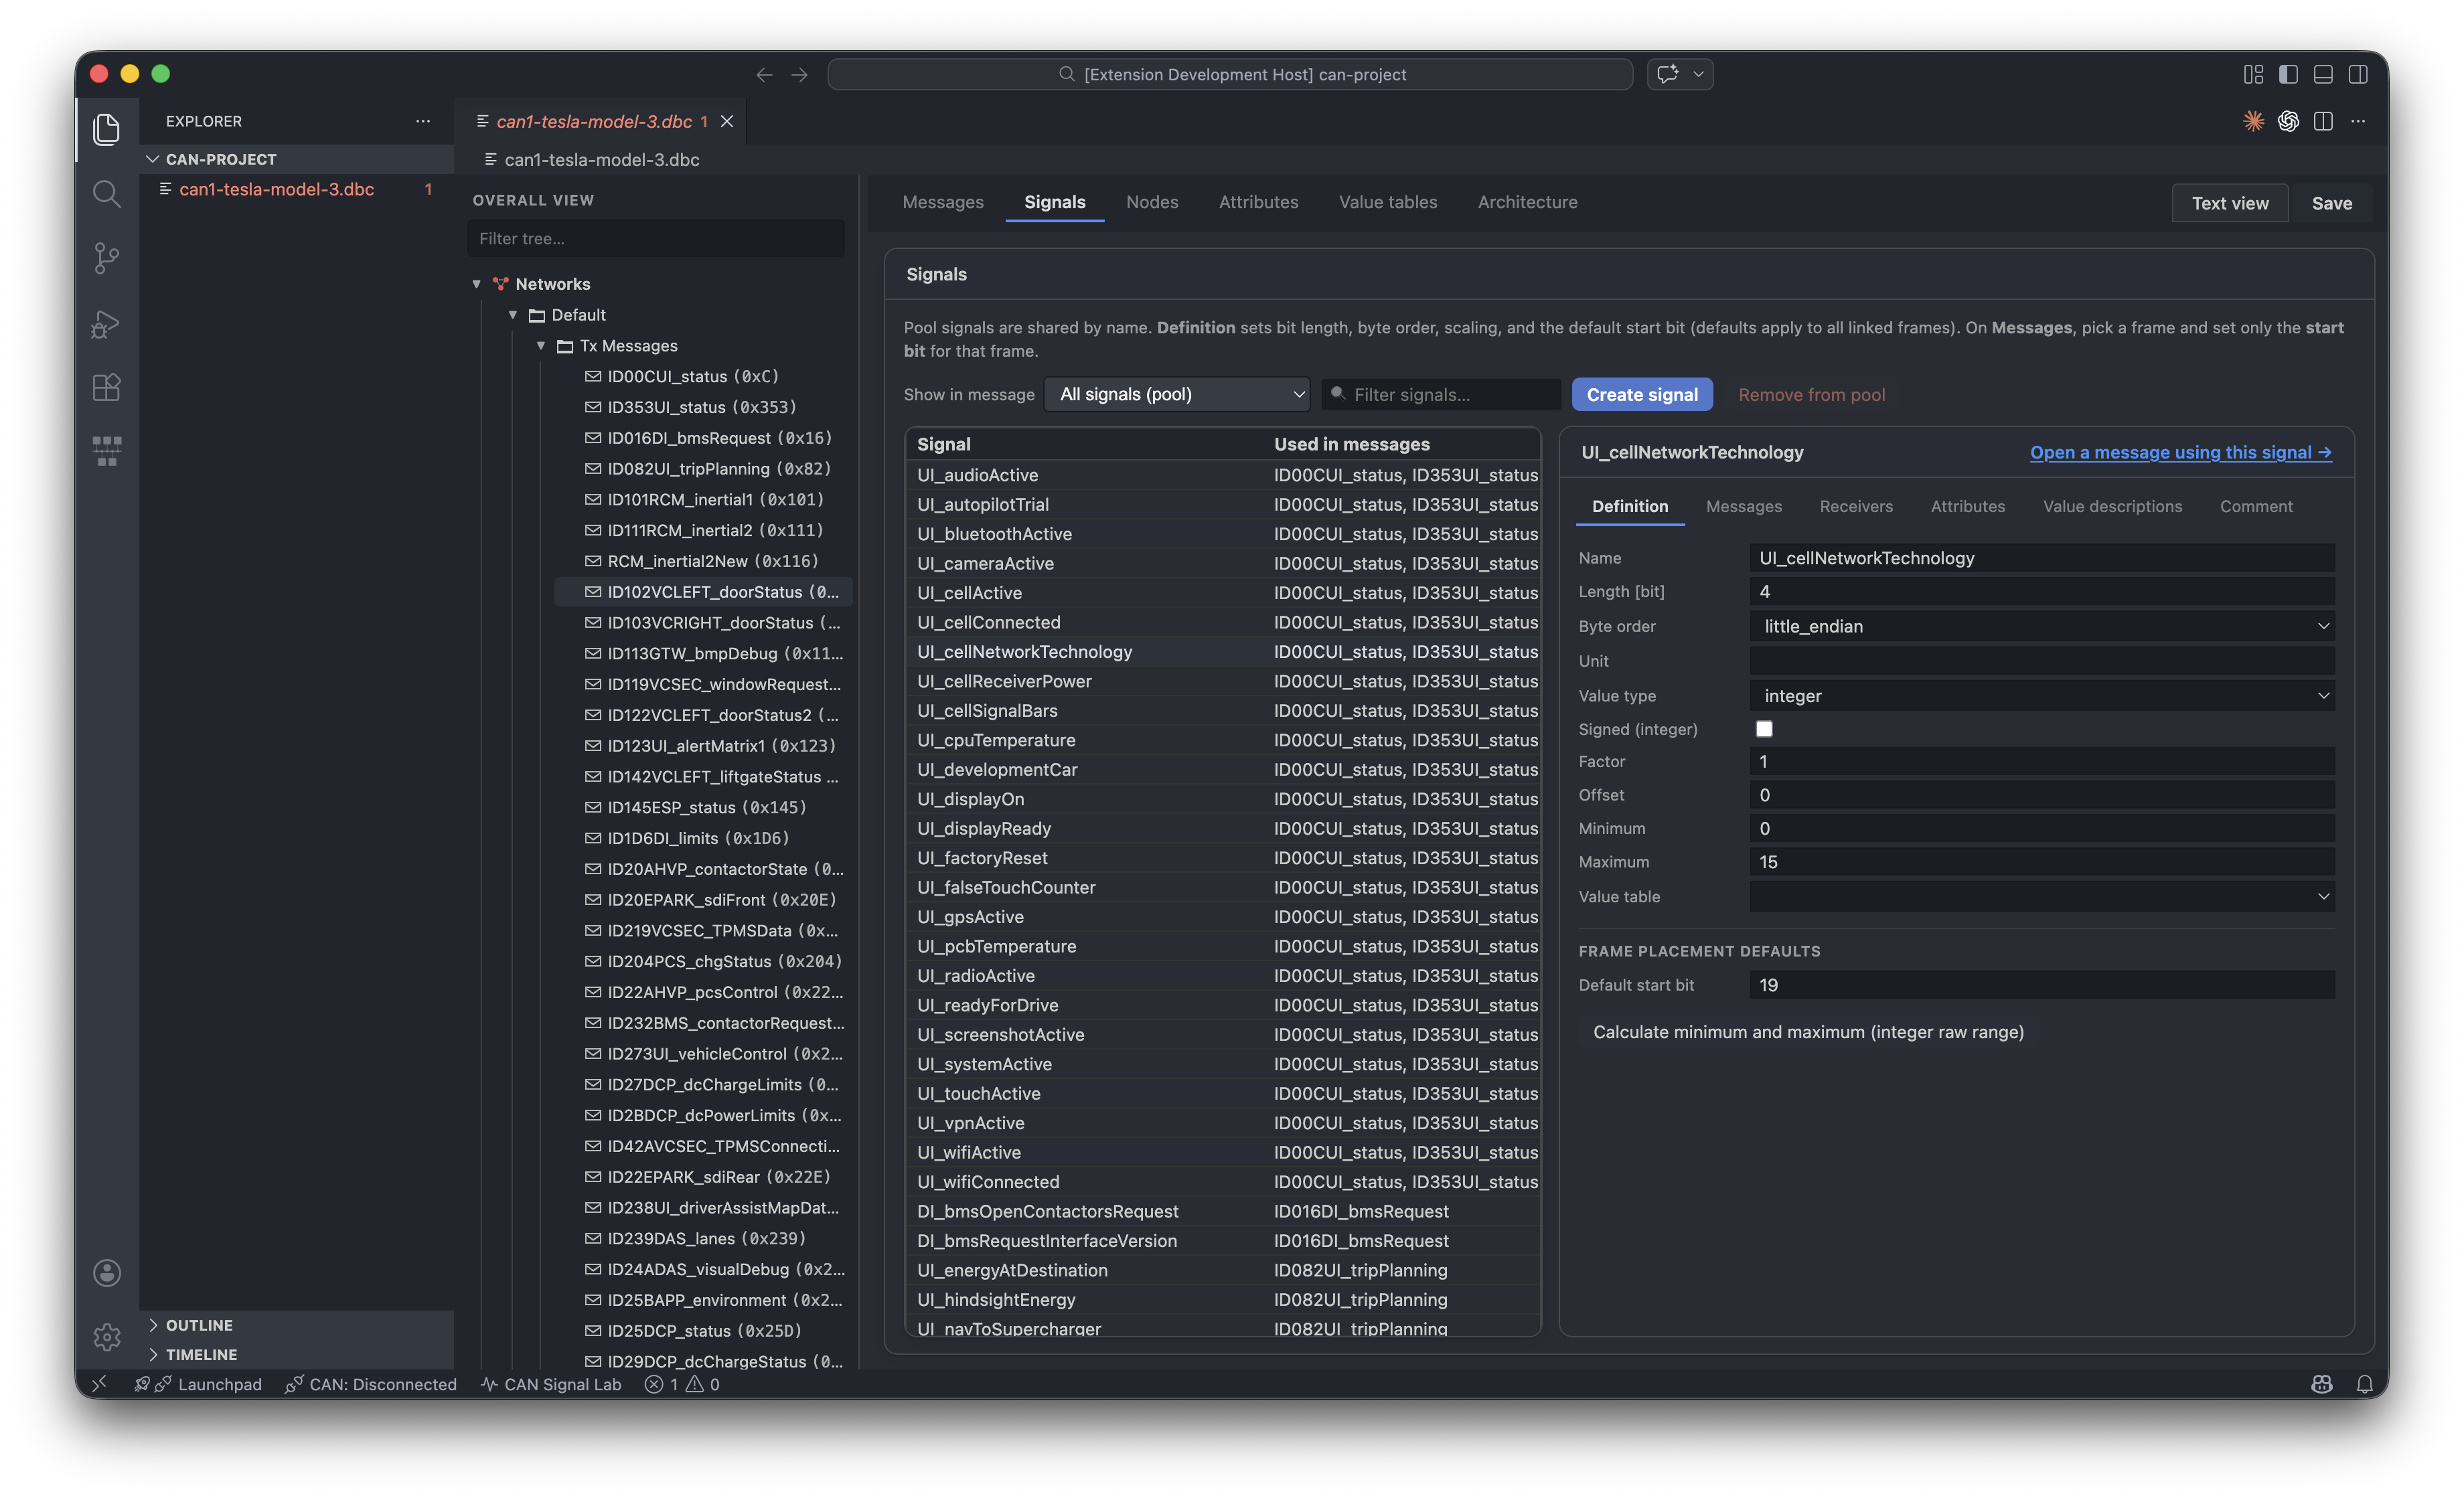The width and height of the screenshot is (2464, 1498).
Task: Click the Create signal button
Action: tap(1641, 394)
